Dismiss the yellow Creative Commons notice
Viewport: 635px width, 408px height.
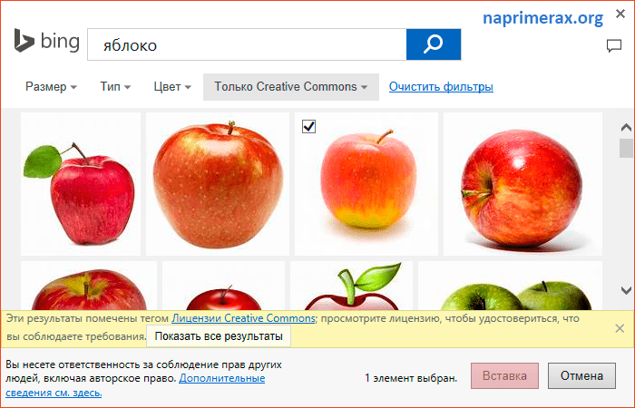(620, 328)
